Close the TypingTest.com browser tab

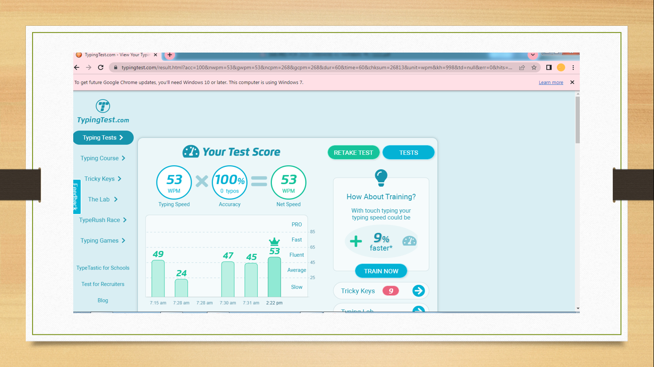coord(155,55)
